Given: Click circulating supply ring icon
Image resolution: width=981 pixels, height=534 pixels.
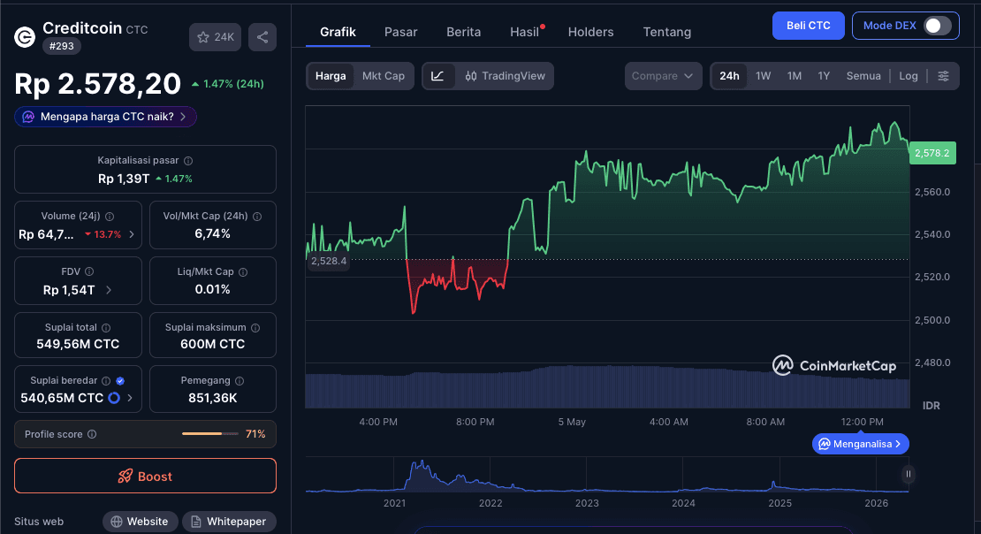Looking at the screenshot, I should [114, 398].
